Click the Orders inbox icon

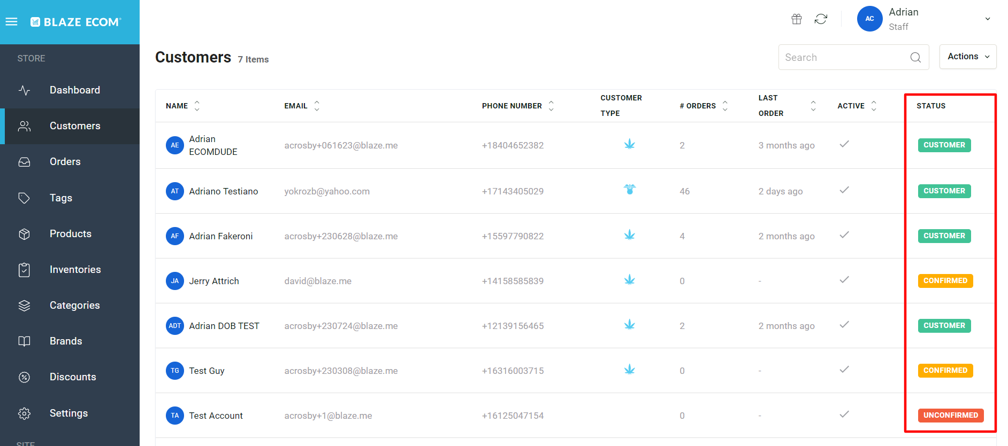tap(24, 162)
